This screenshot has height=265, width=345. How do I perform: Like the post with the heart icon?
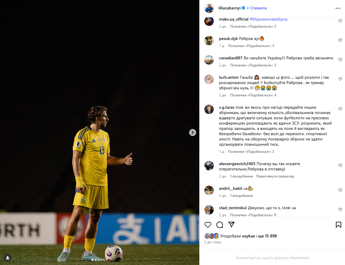[x=208, y=224]
